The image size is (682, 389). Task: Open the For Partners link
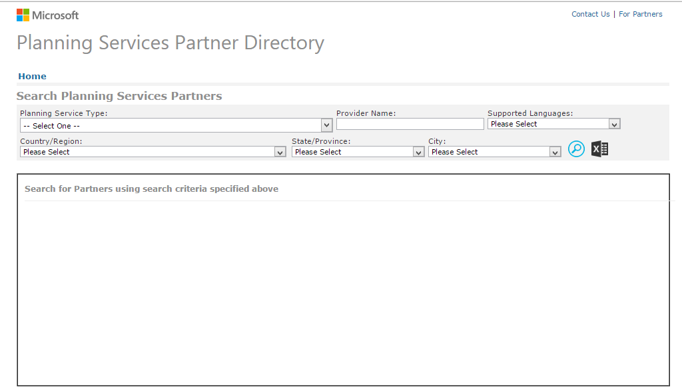[x=640, y=14]
